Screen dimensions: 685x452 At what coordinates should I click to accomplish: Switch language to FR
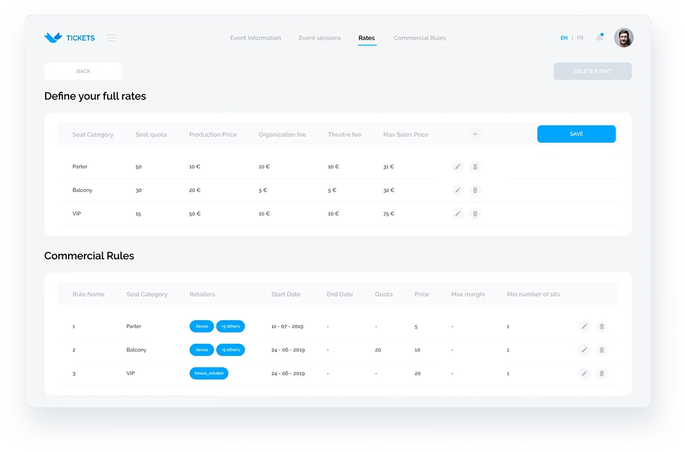click(580, 38)
